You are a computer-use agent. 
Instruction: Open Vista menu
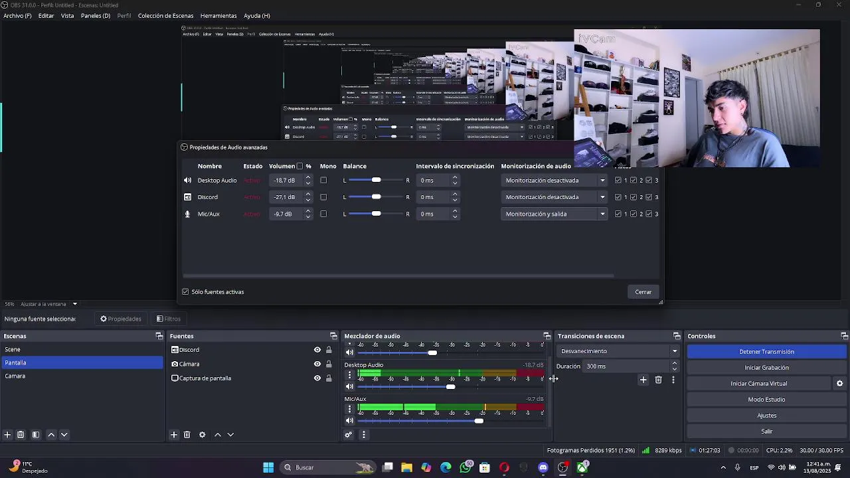(67, 16)
